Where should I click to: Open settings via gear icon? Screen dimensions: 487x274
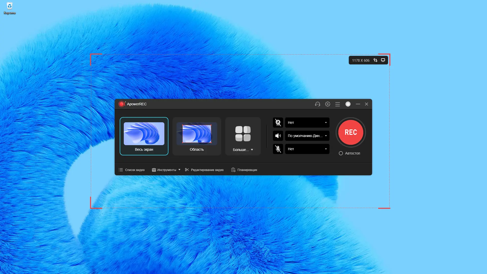(328, 104)
